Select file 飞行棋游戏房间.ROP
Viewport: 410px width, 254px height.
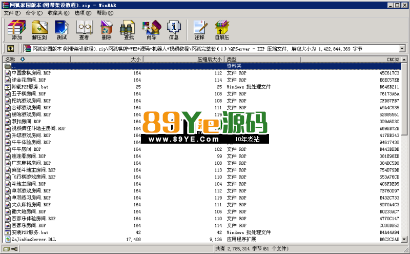(x=33, y=177)
